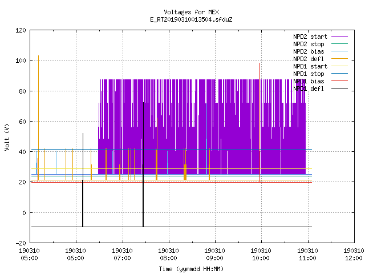Click the y-axis tick value 120
This screenshot has height=274, width=365.
point(21,30)
